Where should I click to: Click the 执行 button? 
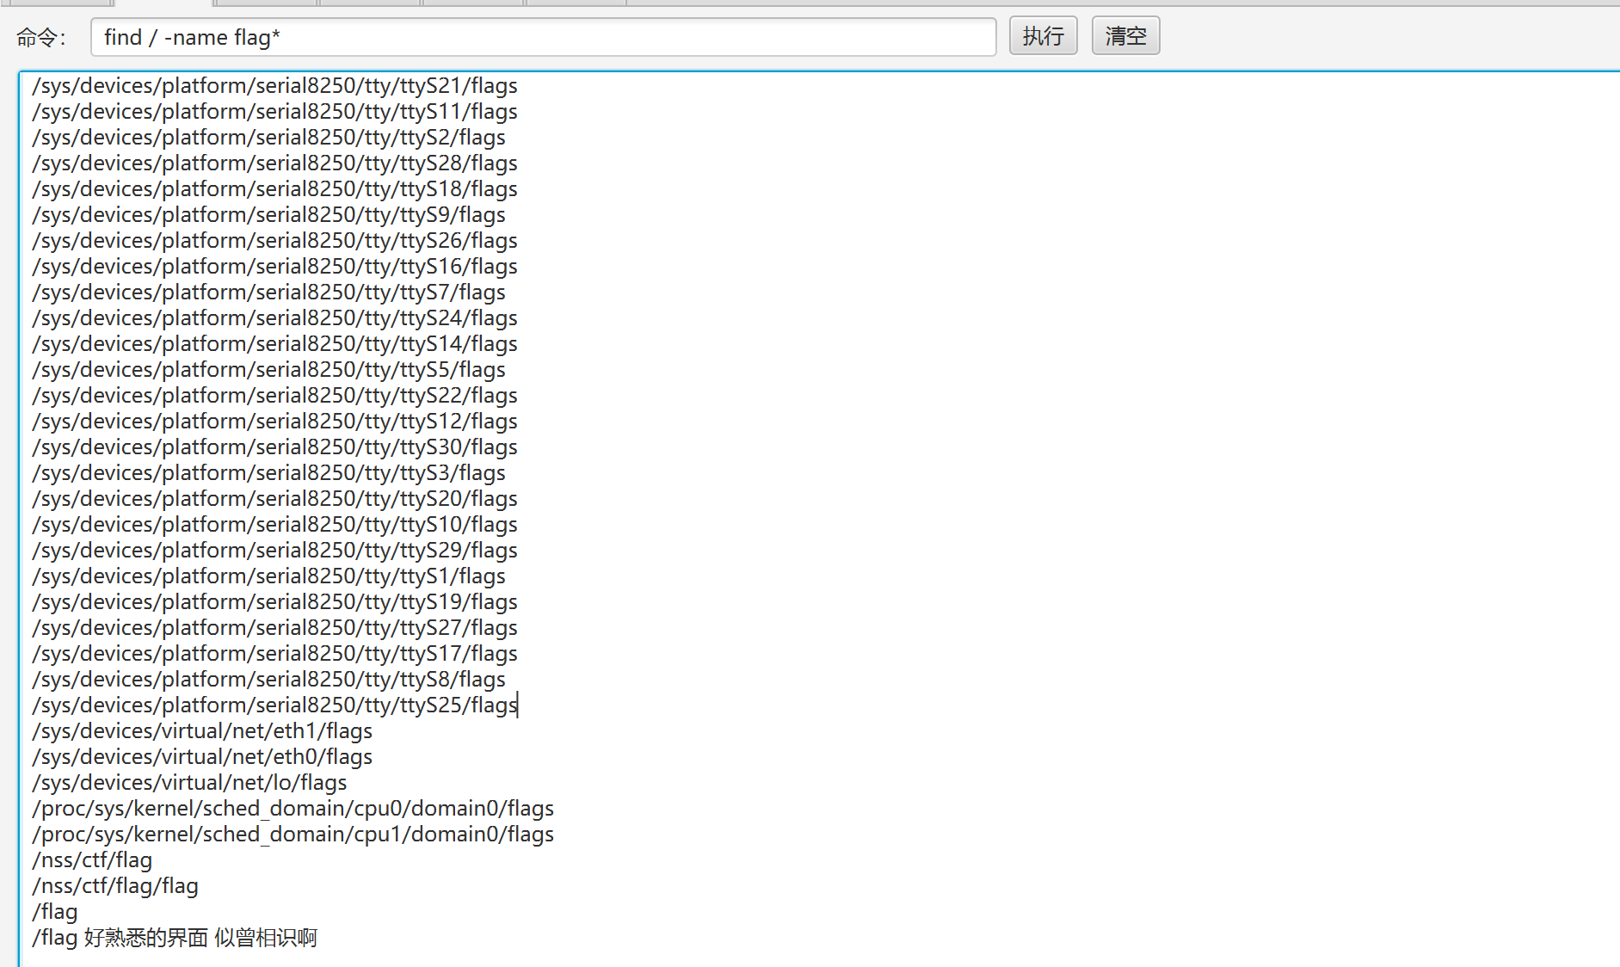(x=1043, y=36)
